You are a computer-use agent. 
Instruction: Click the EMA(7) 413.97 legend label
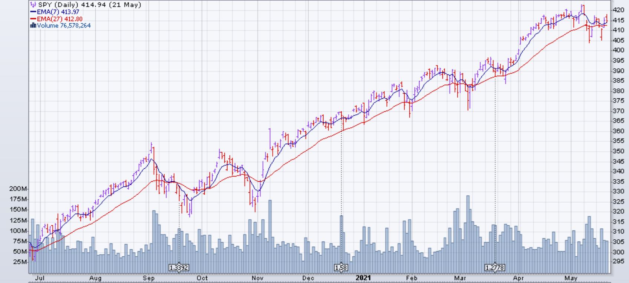(x=58, y=12)
